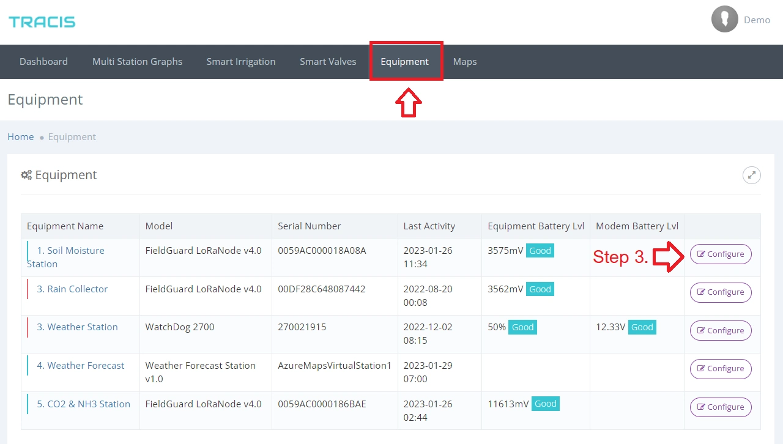Click last activity 2023-01-26 11:34

[428, 257]
